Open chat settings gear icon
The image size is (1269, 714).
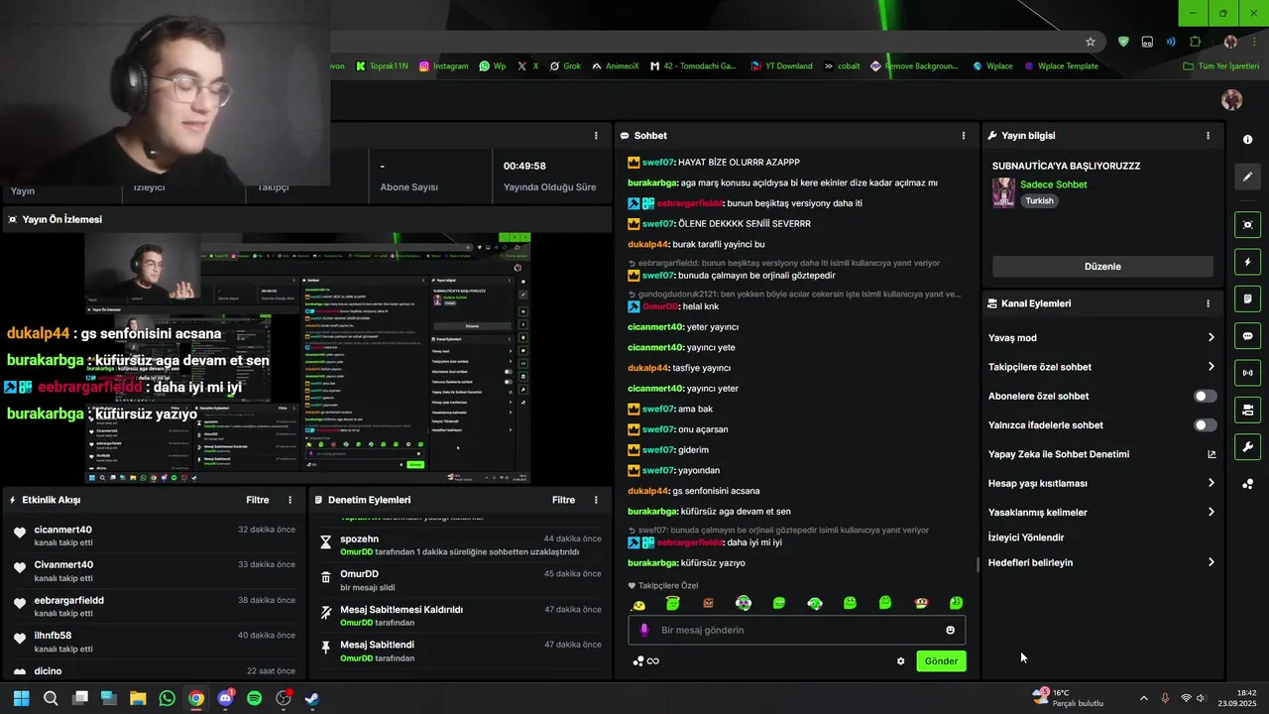[900, 661]
